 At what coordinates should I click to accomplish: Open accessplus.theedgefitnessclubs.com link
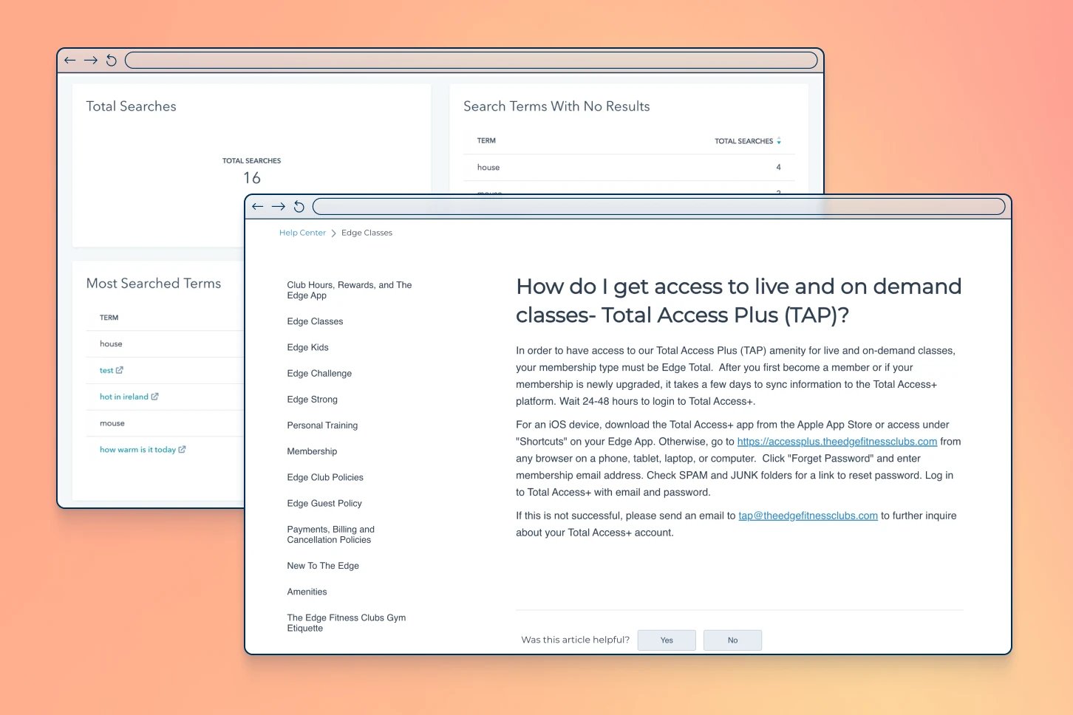point(837,442)
